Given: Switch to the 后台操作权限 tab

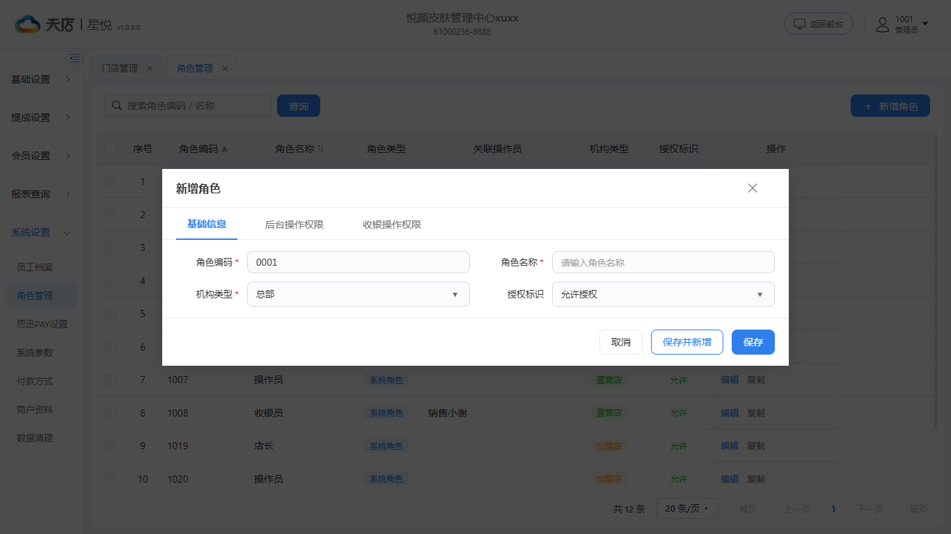Looking at the screenshot, I should (294, 225).
